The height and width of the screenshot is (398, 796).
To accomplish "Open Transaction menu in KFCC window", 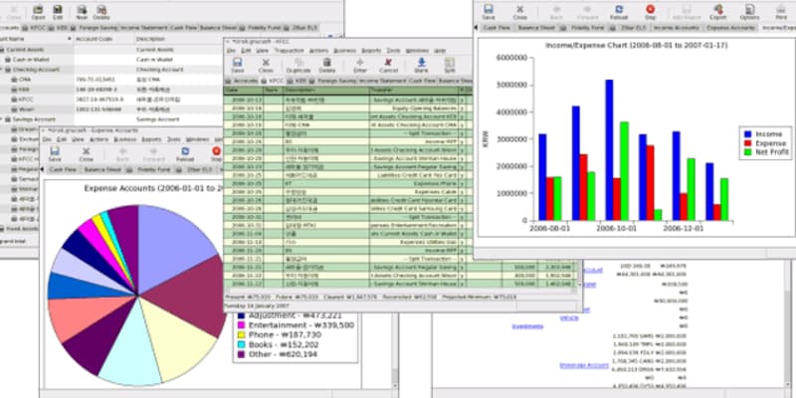I will tap(289, 51).
